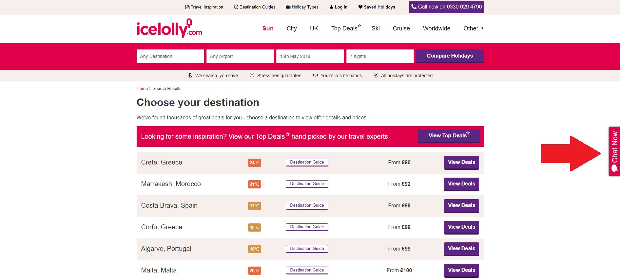This screenshot has width=620, height=280.
Task: Open the Any Airport dropdown field
Action: (240, 56)
